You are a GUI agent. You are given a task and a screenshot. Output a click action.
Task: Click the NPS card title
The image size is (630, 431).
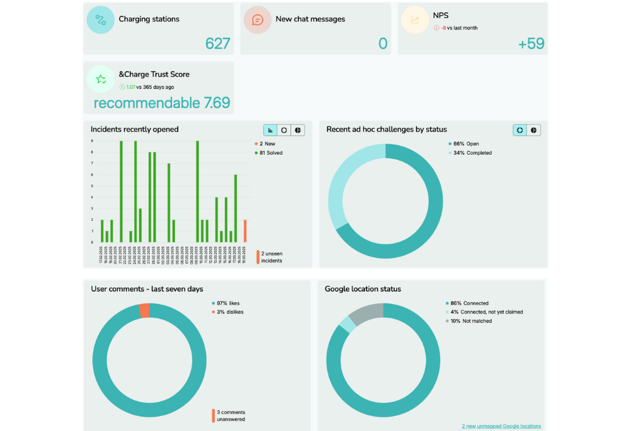coord(440,15)
